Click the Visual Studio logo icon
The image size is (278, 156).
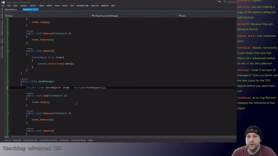point(3,2)
